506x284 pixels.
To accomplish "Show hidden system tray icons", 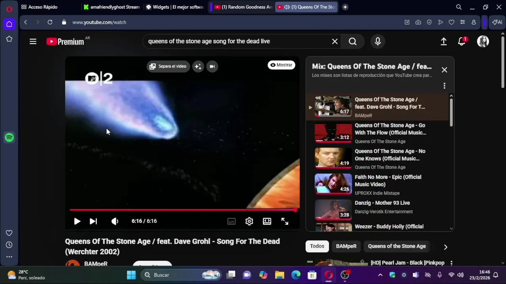I will 380,275.
